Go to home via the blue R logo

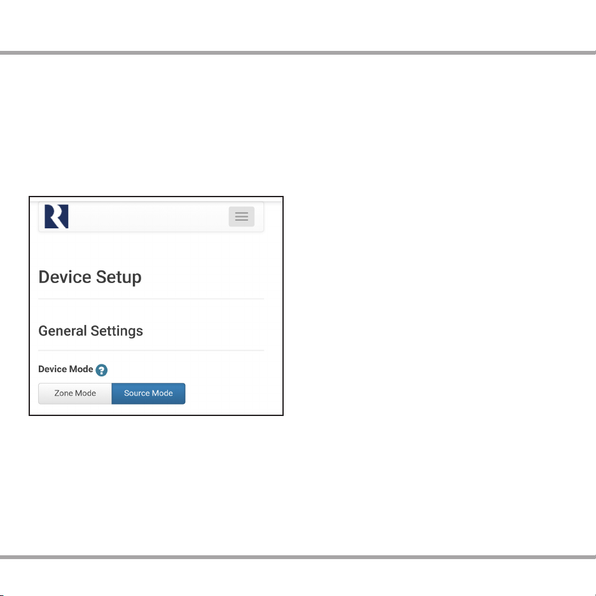[x=56, y=216]
